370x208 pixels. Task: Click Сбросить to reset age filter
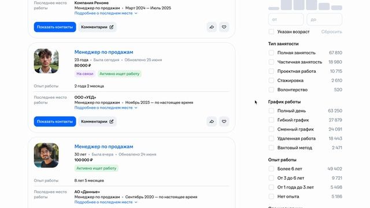point(331,32)
